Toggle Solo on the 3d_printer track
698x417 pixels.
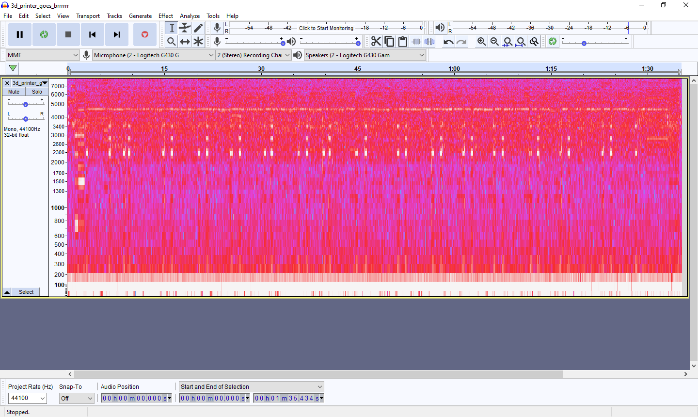coord(37,92)
